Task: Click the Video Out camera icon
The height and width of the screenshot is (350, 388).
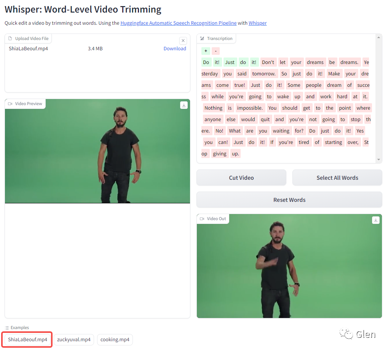Action: tap(202, 219)
